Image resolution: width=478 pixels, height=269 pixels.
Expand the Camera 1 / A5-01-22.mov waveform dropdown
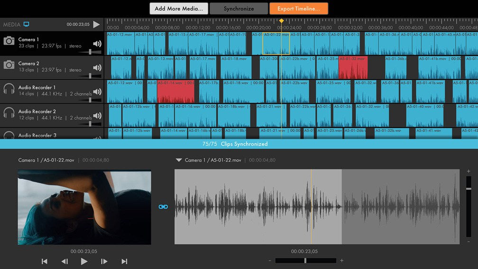tap(179, 160)
